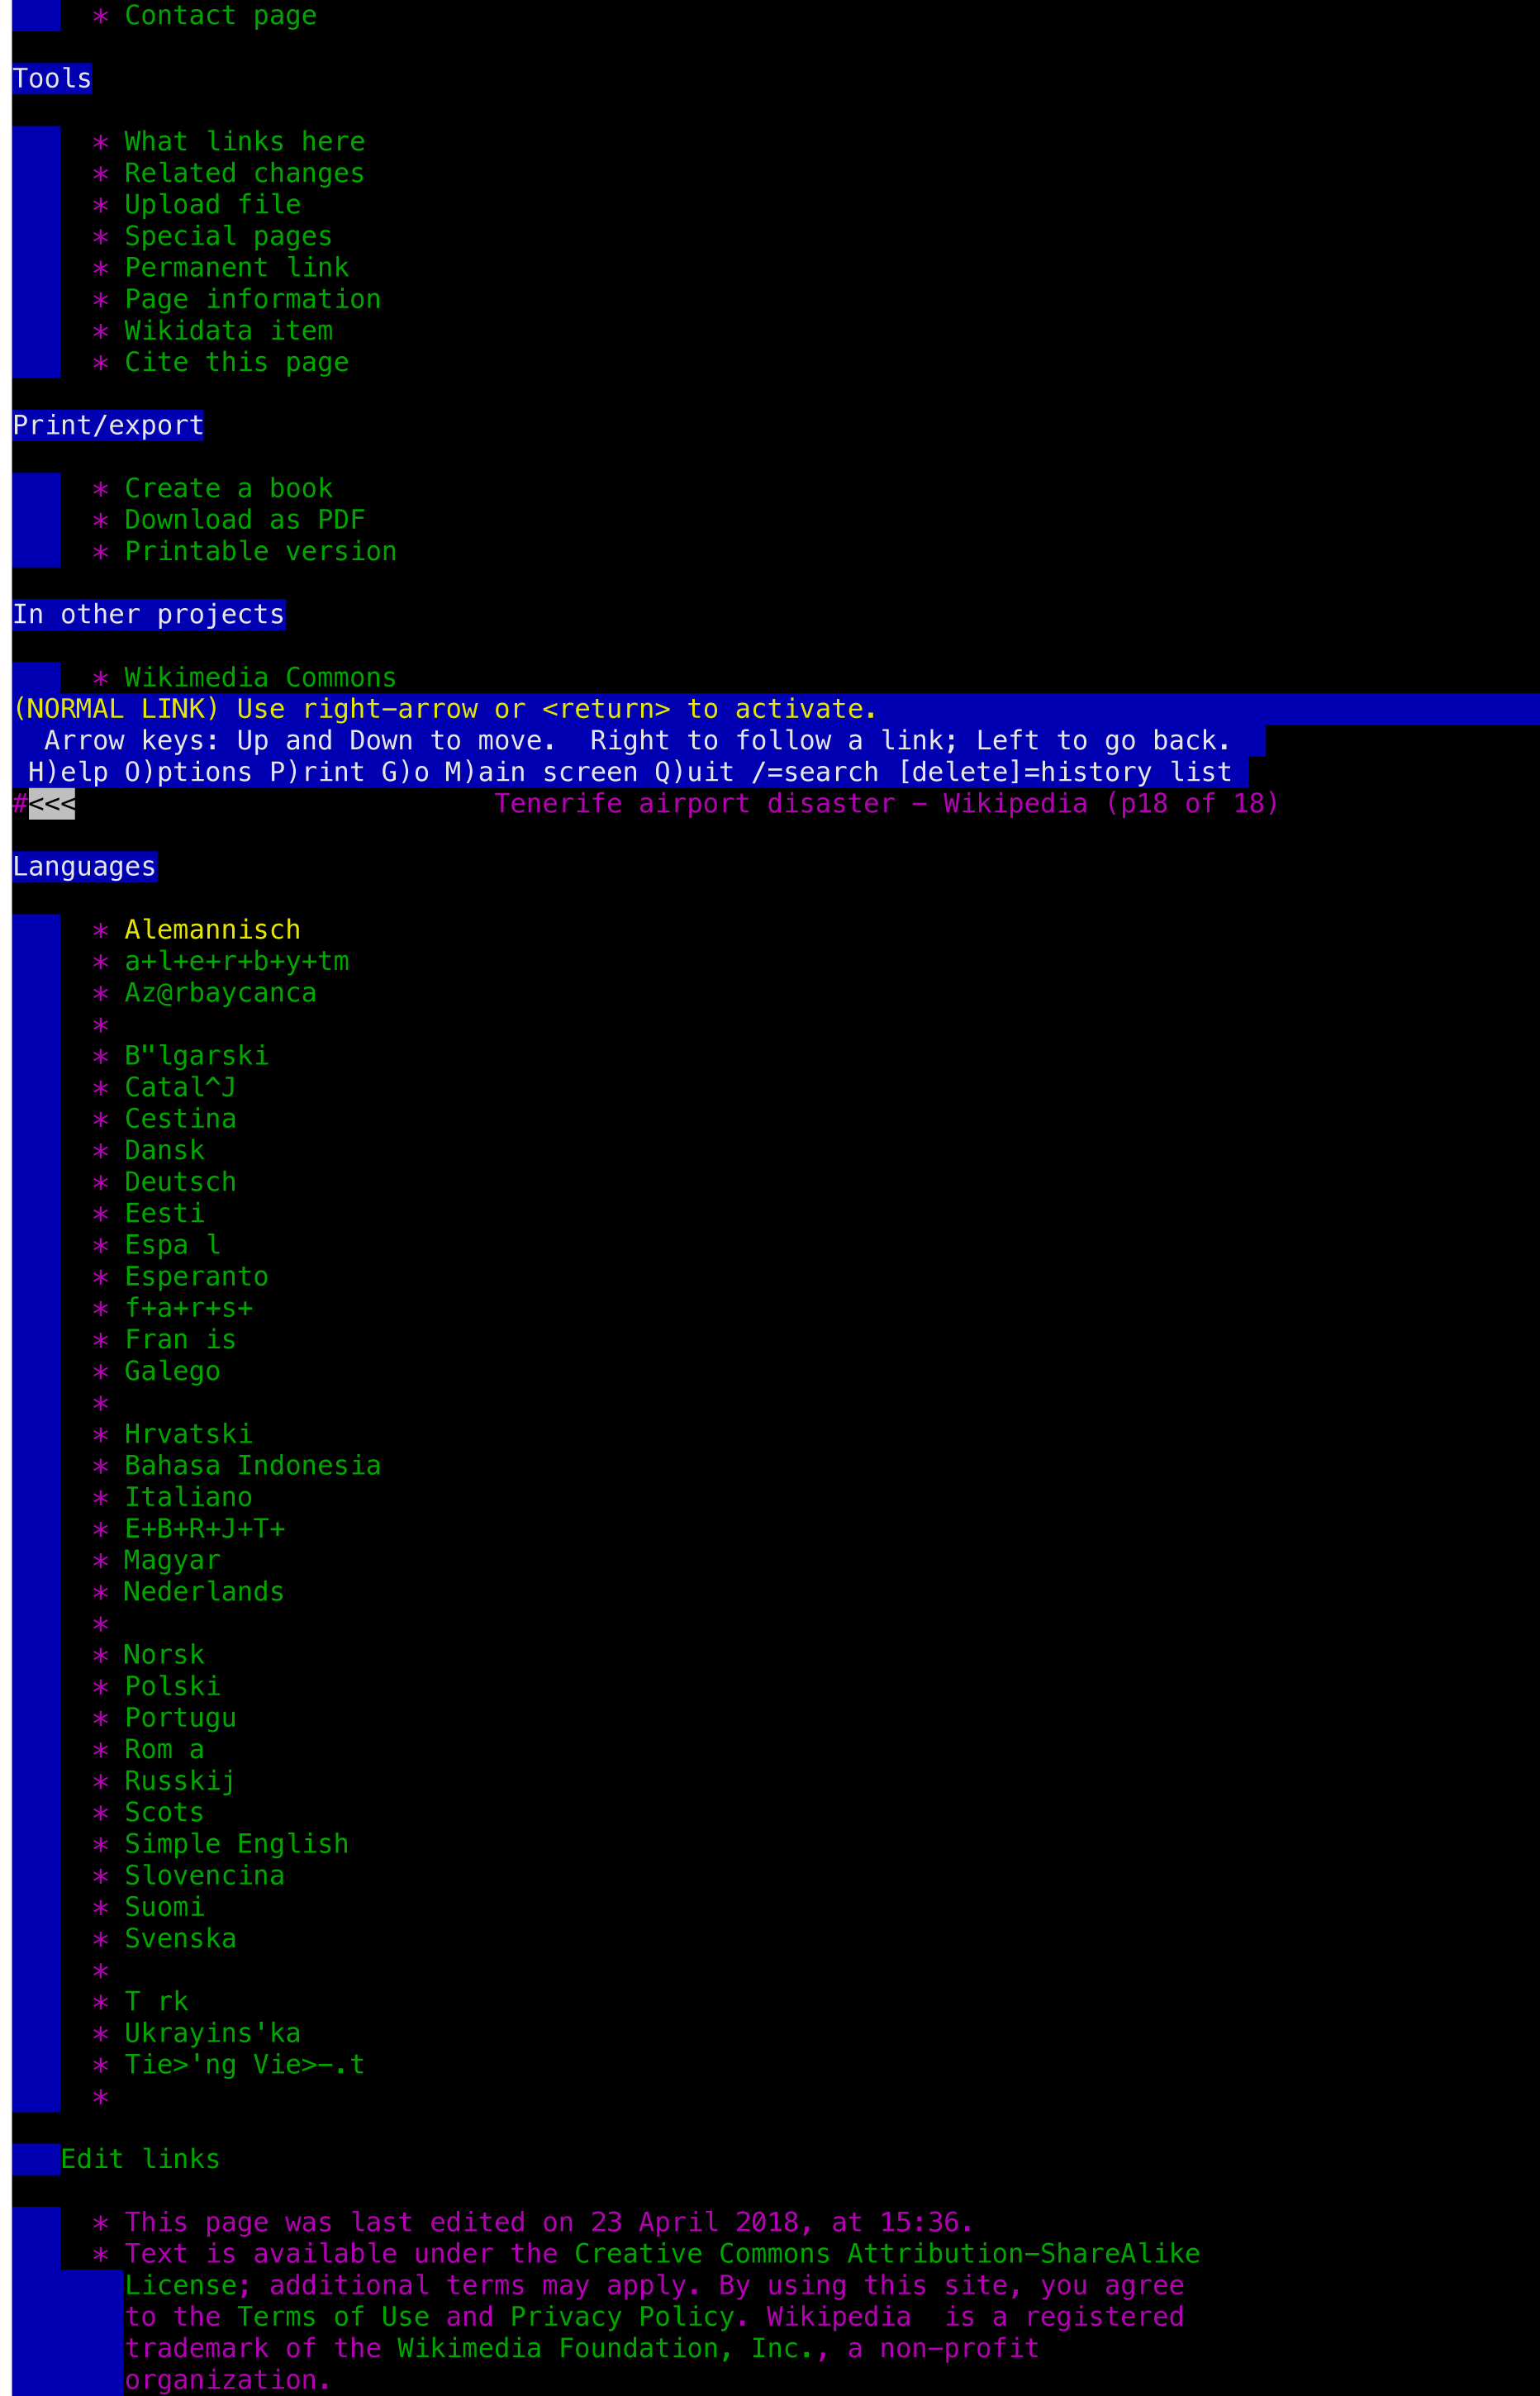
Task: Click the '<<<' back indicator in status line
Action: (x=52, y=804)
